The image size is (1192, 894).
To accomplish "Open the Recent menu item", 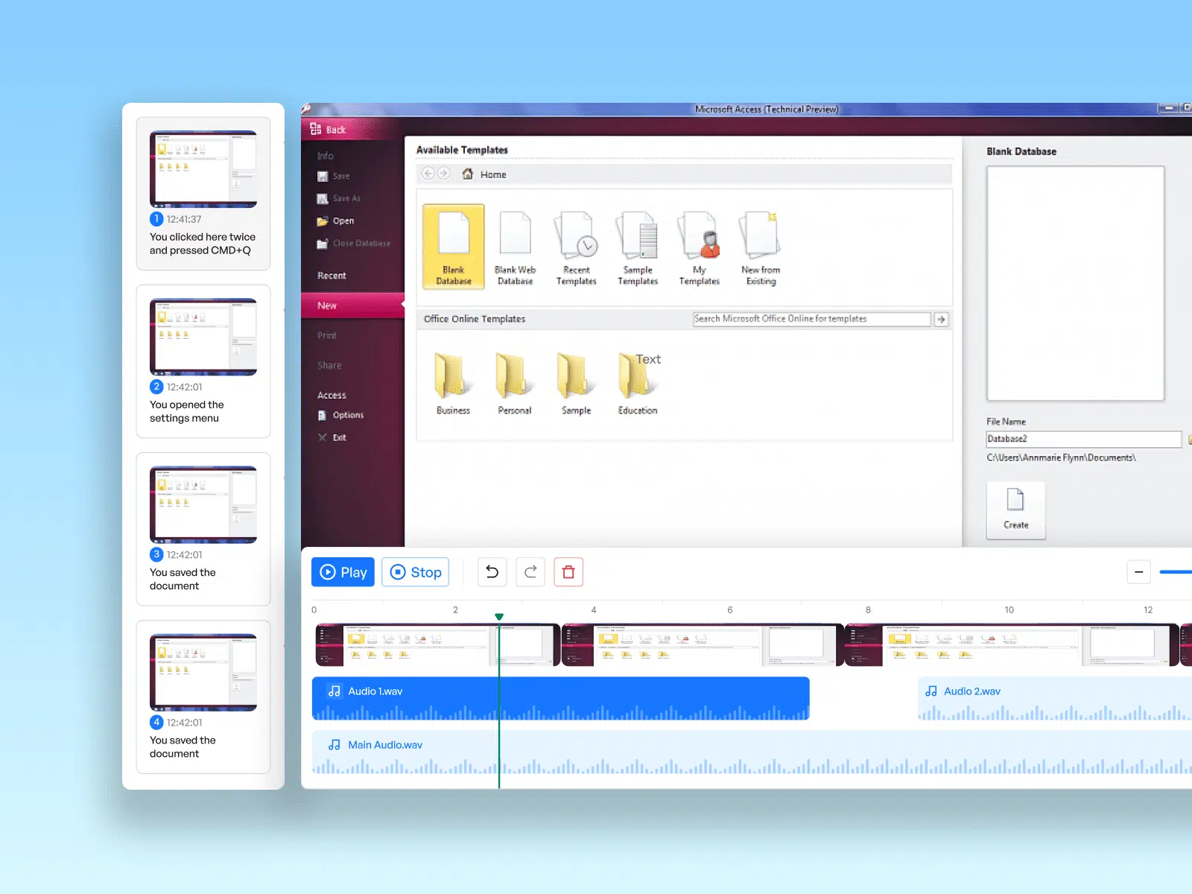I will click(332, 276).
